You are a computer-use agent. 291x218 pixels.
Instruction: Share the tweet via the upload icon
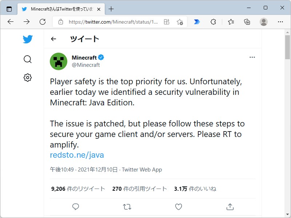(x=230, y=206)
